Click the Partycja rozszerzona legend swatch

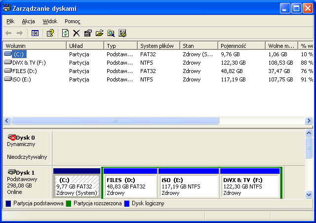(x=69, y=204)
